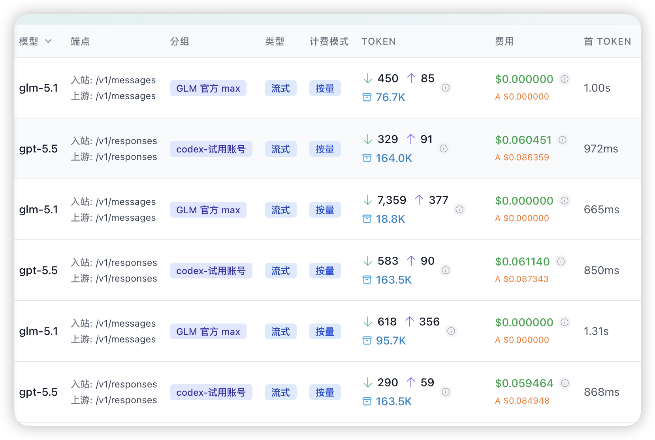Click the 1.31s first-token latency cell
Image resolution: width=655 pixels, height=440 pixels.
596,331
